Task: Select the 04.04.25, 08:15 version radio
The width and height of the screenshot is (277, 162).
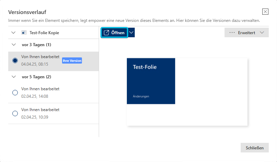Action: [x=15, y=60]
